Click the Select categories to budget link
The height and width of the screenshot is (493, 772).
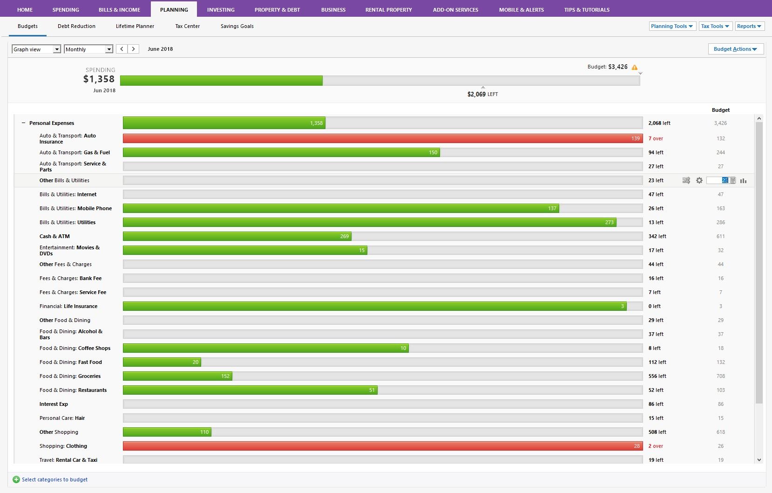[x=54, y=479]
